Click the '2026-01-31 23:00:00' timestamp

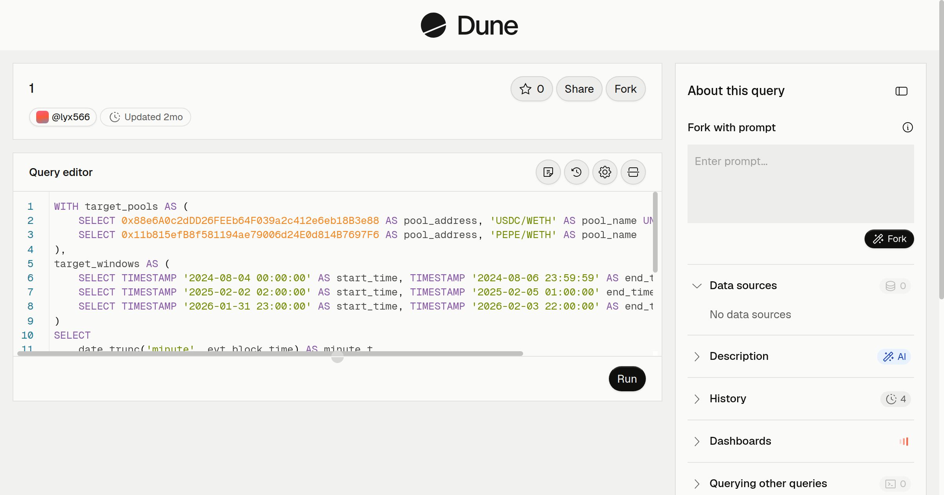click(247, 306)
